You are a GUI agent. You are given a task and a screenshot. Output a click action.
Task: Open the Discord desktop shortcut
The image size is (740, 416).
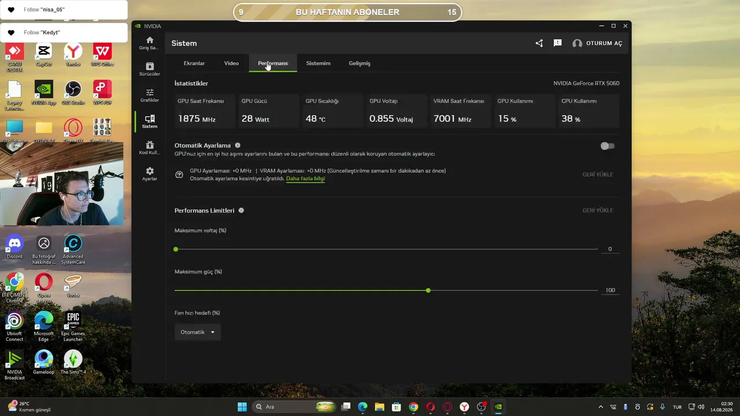click(x=14, y=247)
